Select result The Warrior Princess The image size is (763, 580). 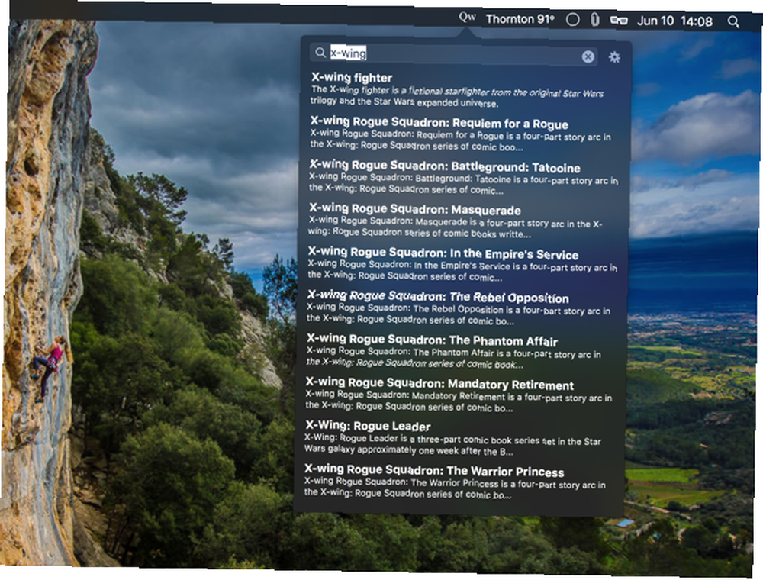tap(453, 482)
